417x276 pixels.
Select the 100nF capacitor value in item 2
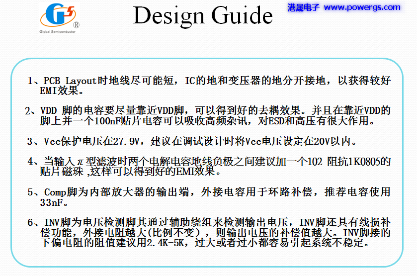pyautogui.click(x=98, y=121)
